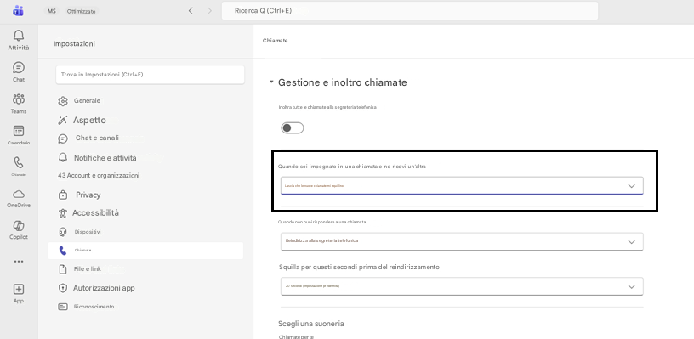Open the Chiamate phone icon in the rail
Image resolution: width=694 pixels, height=339 pixels.
coord(19,162)
